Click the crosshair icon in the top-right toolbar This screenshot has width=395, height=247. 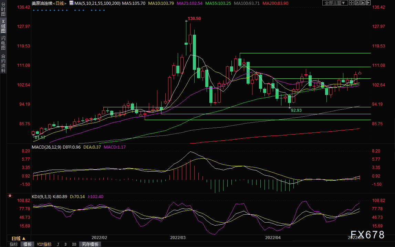[352, 3]
